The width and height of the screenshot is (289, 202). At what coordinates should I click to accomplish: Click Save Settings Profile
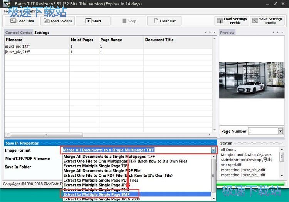[267, 21]
